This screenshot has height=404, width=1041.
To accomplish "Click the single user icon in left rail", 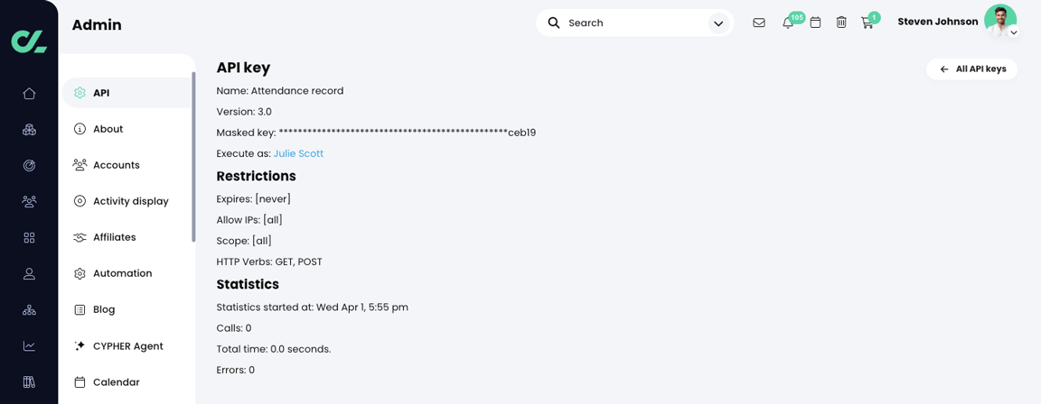I will (x=29, y=274).
